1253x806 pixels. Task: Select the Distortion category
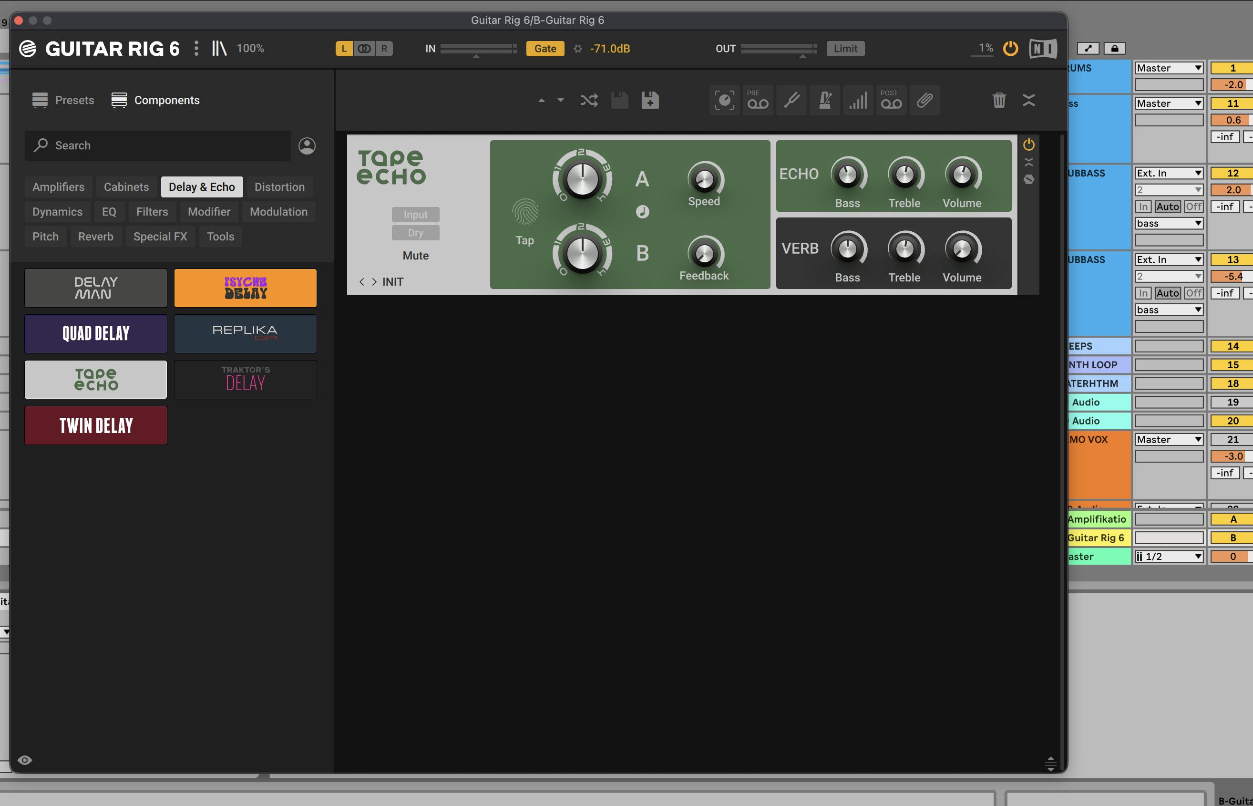click(x=279, y=187)
